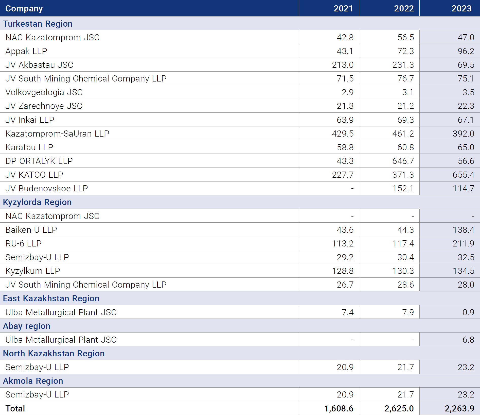The width and height of the screenshot is (480, 415).
Task: Select Ulba Metallurgical 2021 value 7.4
Action: (x=348, y=312)
